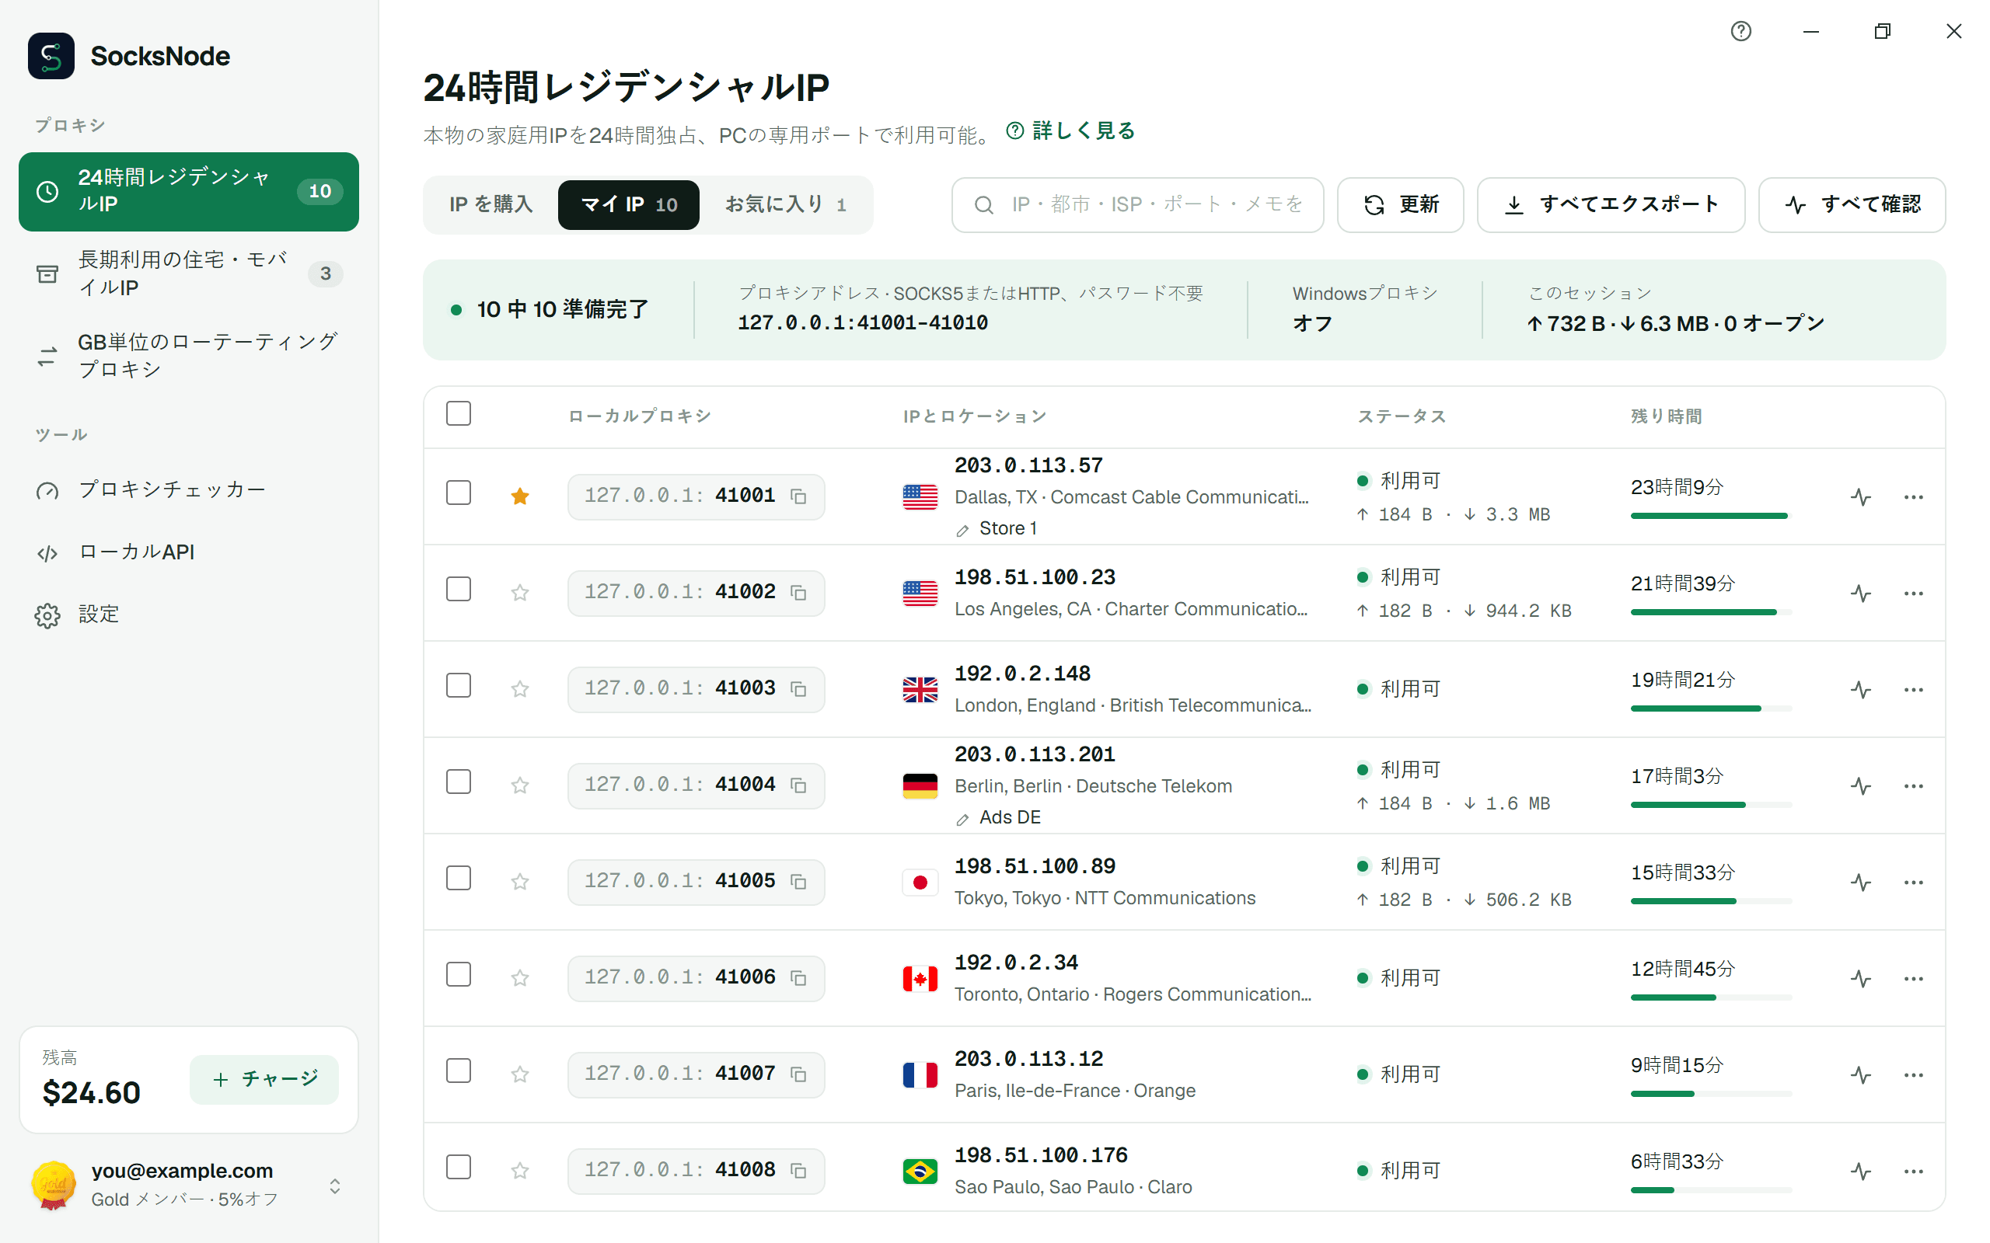Copy local proxy address for port 41008

[798, 1170]
